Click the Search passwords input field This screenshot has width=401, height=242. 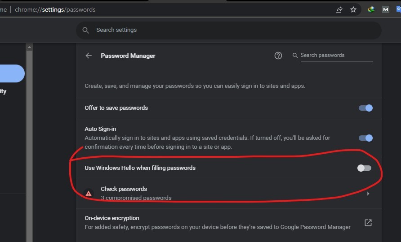(335, 56)
